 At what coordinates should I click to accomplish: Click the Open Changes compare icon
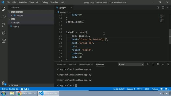tap(158, 7)
